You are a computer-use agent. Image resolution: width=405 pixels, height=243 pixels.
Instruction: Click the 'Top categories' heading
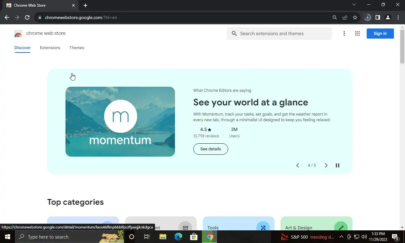(75, 202)
